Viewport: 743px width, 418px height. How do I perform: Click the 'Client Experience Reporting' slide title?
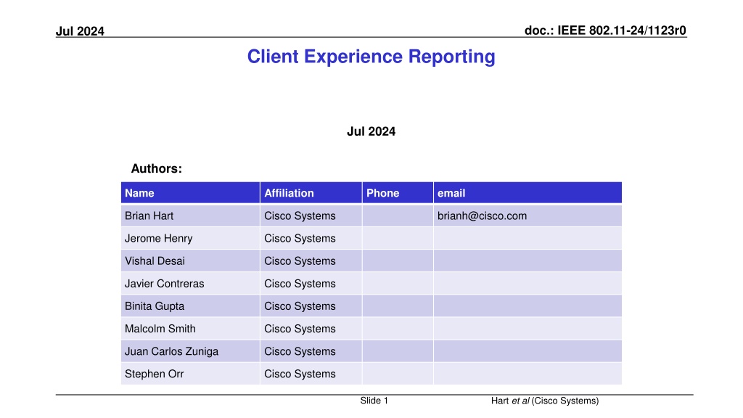click(371, 57)
